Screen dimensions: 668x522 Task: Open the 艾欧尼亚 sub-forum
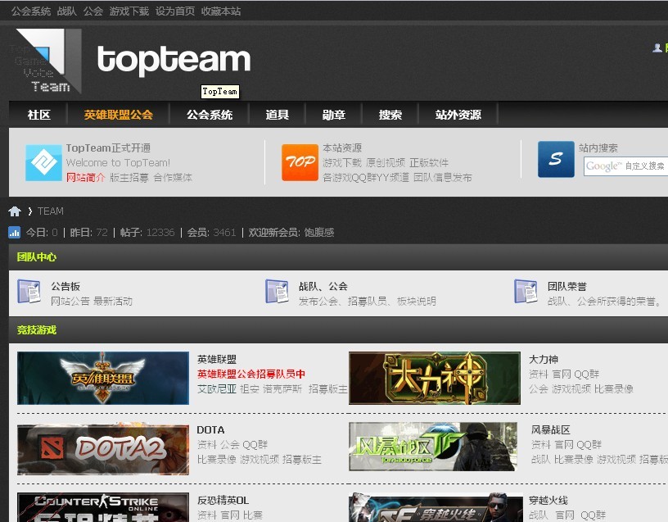coord(217,389)
